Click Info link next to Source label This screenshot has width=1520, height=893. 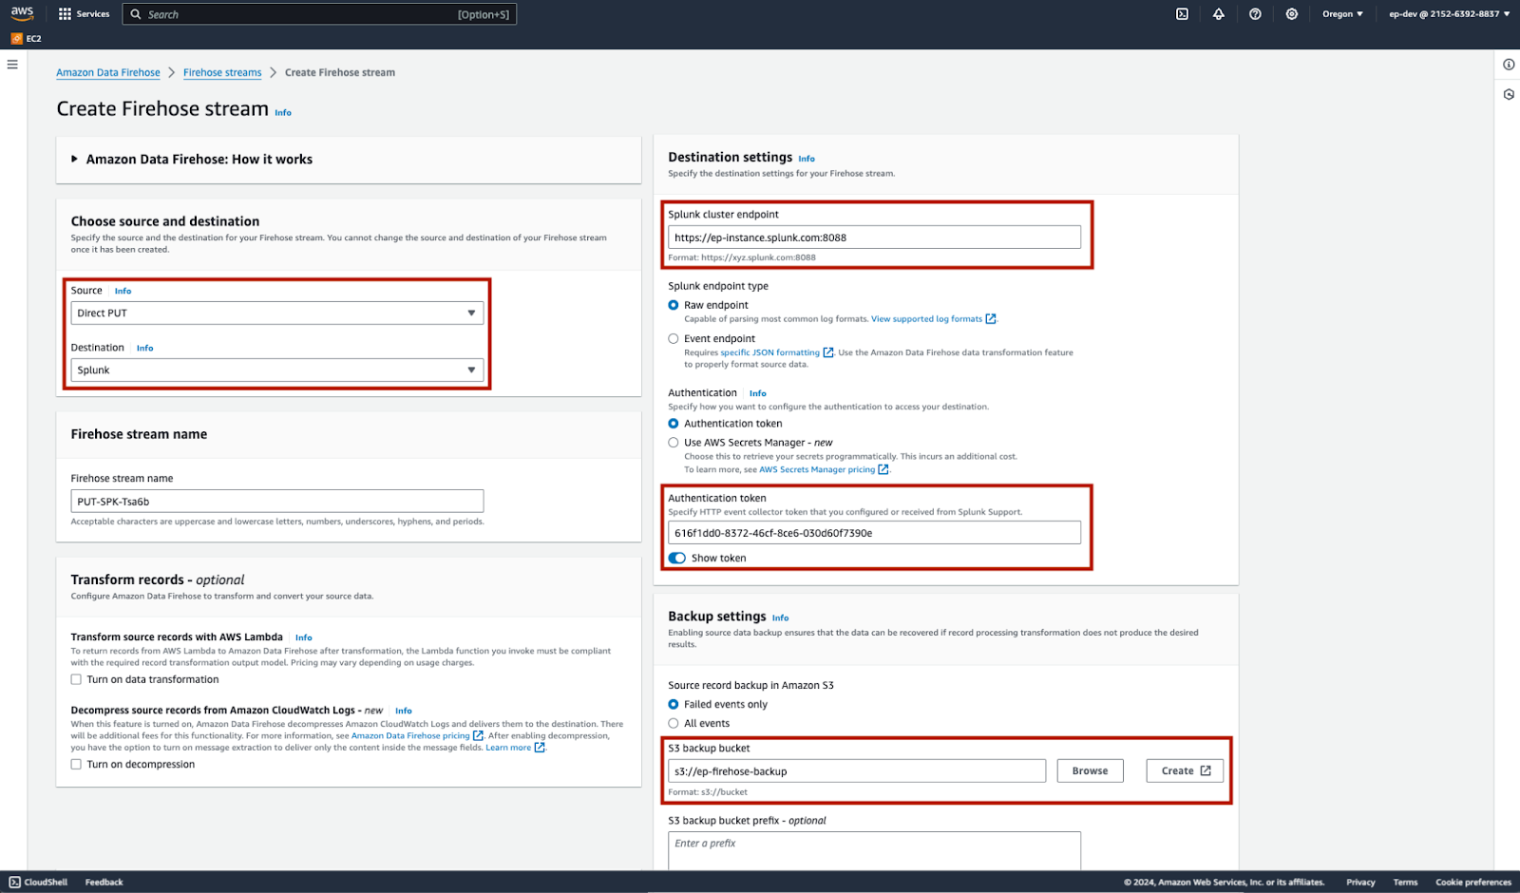(123, 292)
